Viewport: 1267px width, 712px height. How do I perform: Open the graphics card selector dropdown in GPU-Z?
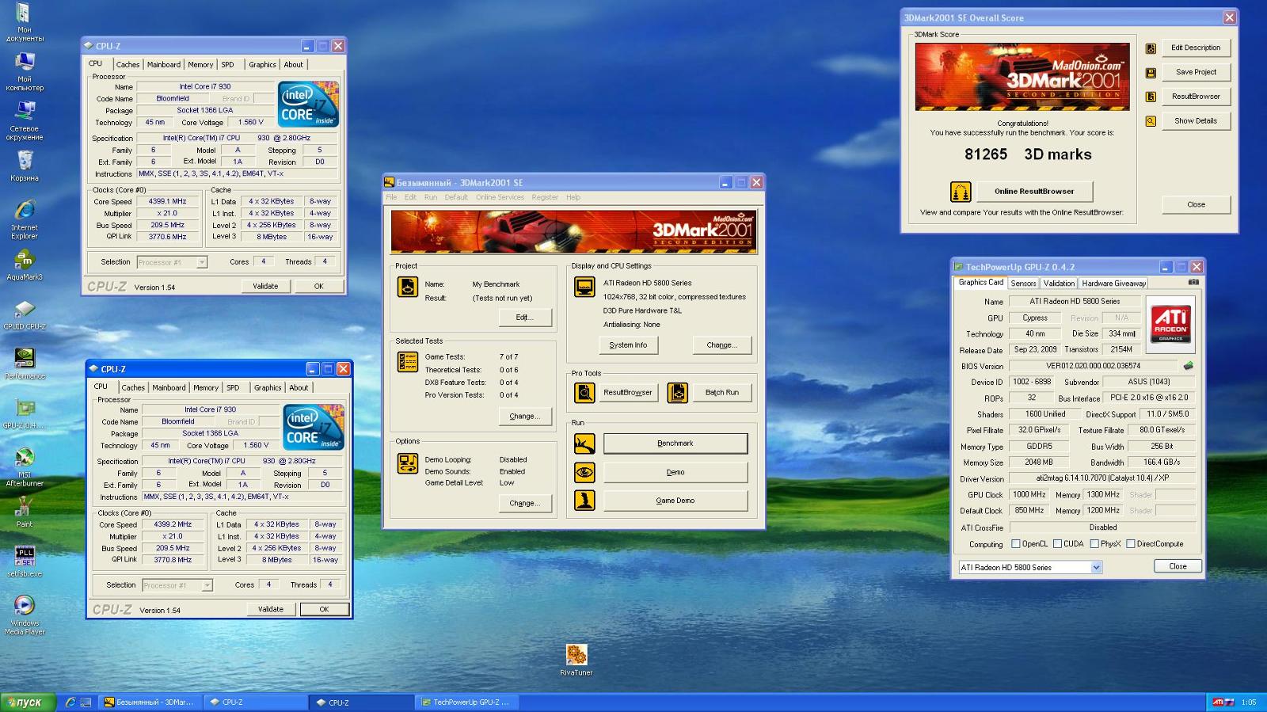coord(1096,567)
